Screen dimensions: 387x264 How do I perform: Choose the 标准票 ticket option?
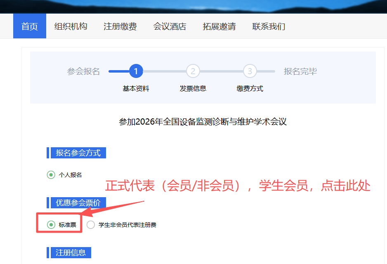tap(51, 225)
